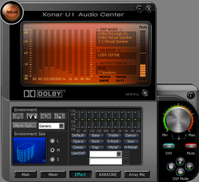Switch to the Main tab
Screen dimensions: 199x182
pyautogui.click(x=26, y=175)
